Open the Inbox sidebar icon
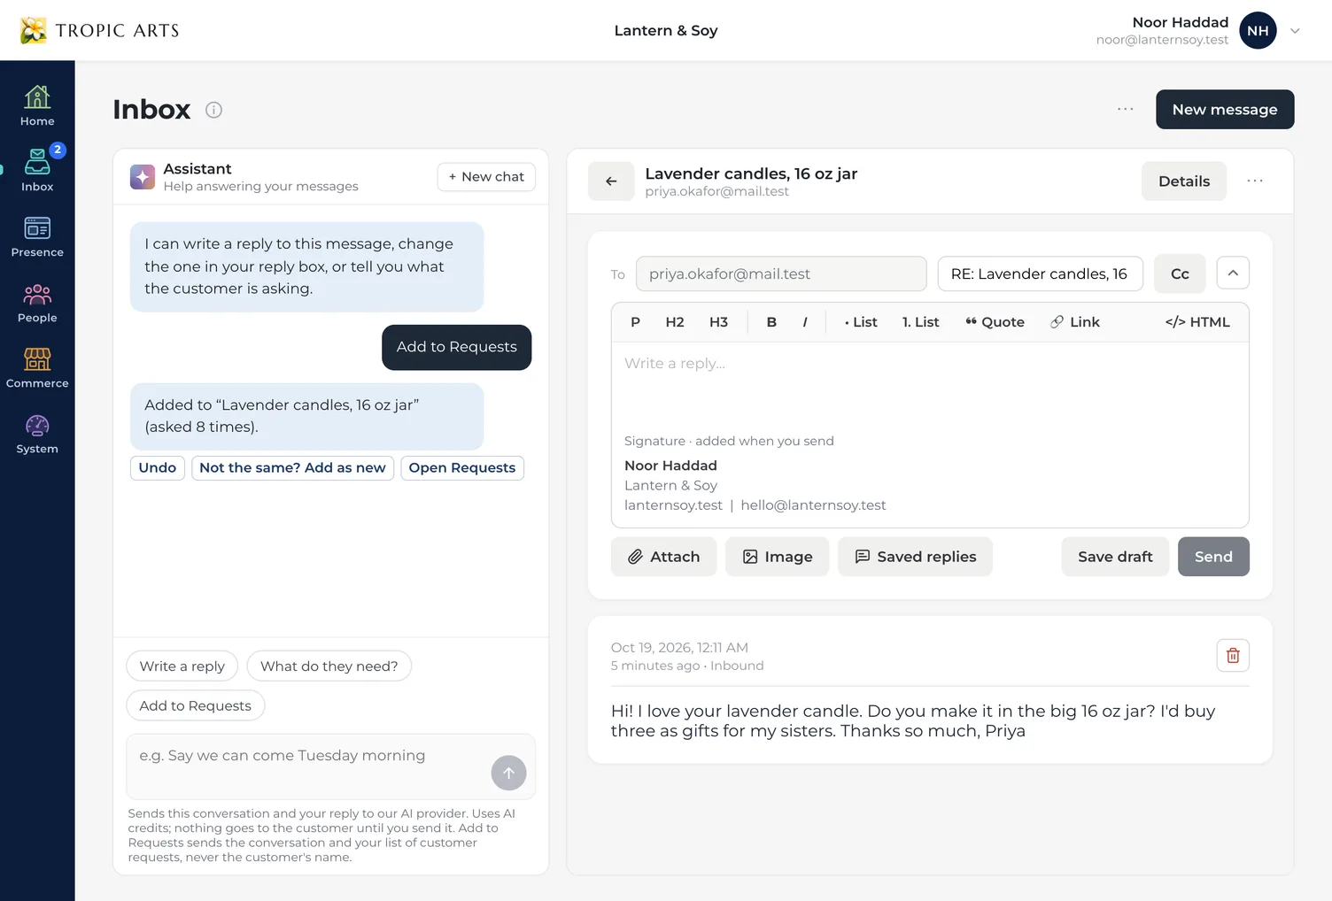 37,172
